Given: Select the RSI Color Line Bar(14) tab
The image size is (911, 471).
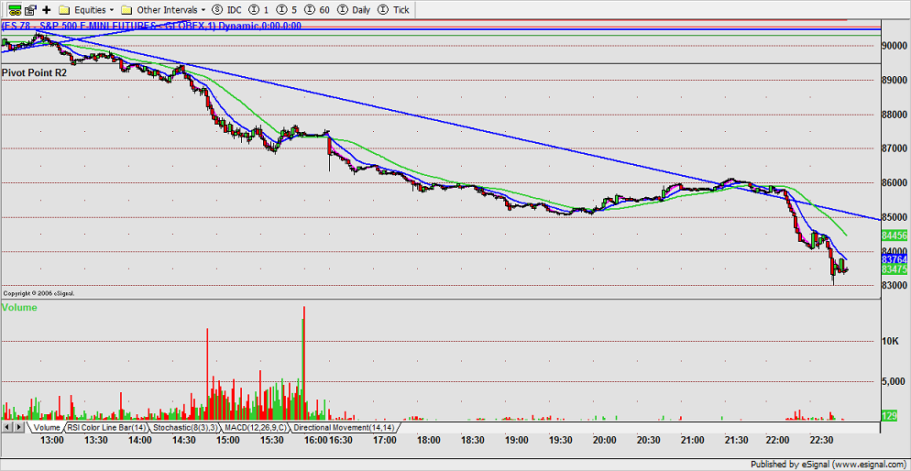Looking at the screenshot, I should (106, 427).
